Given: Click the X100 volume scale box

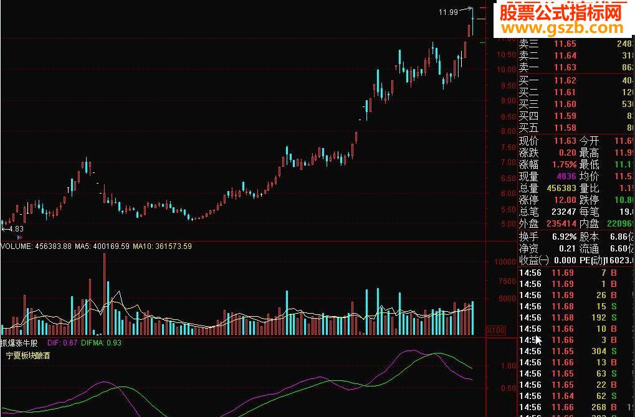Looking at the screenshot, I should (495, 330).
